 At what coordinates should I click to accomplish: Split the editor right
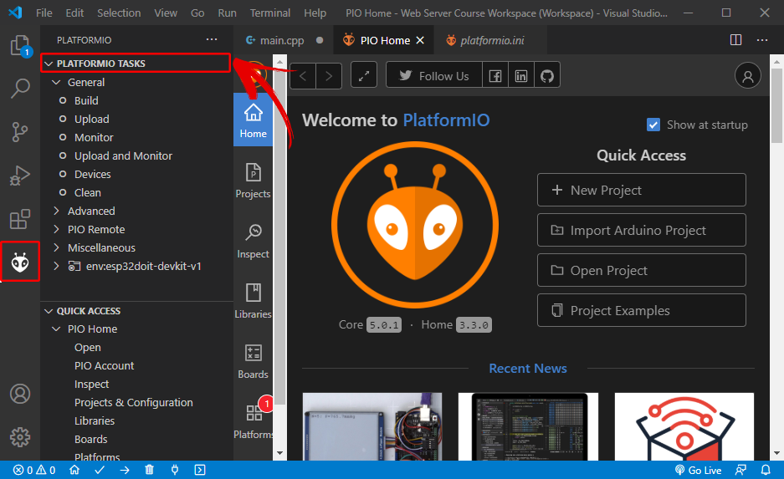pos(735,40)
